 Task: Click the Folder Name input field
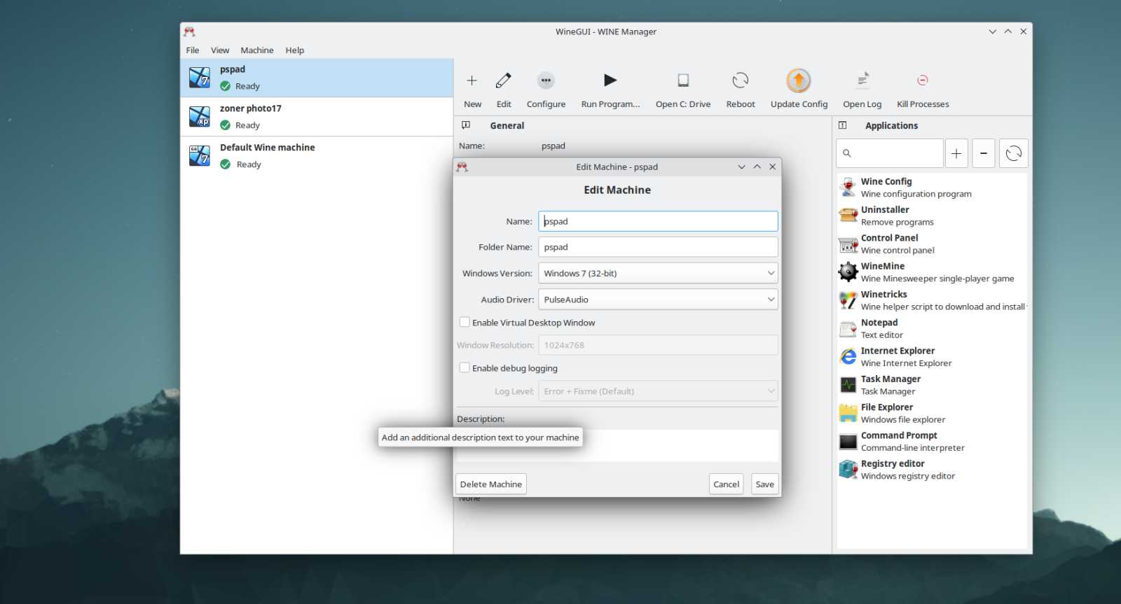click(x=658, y=247)
